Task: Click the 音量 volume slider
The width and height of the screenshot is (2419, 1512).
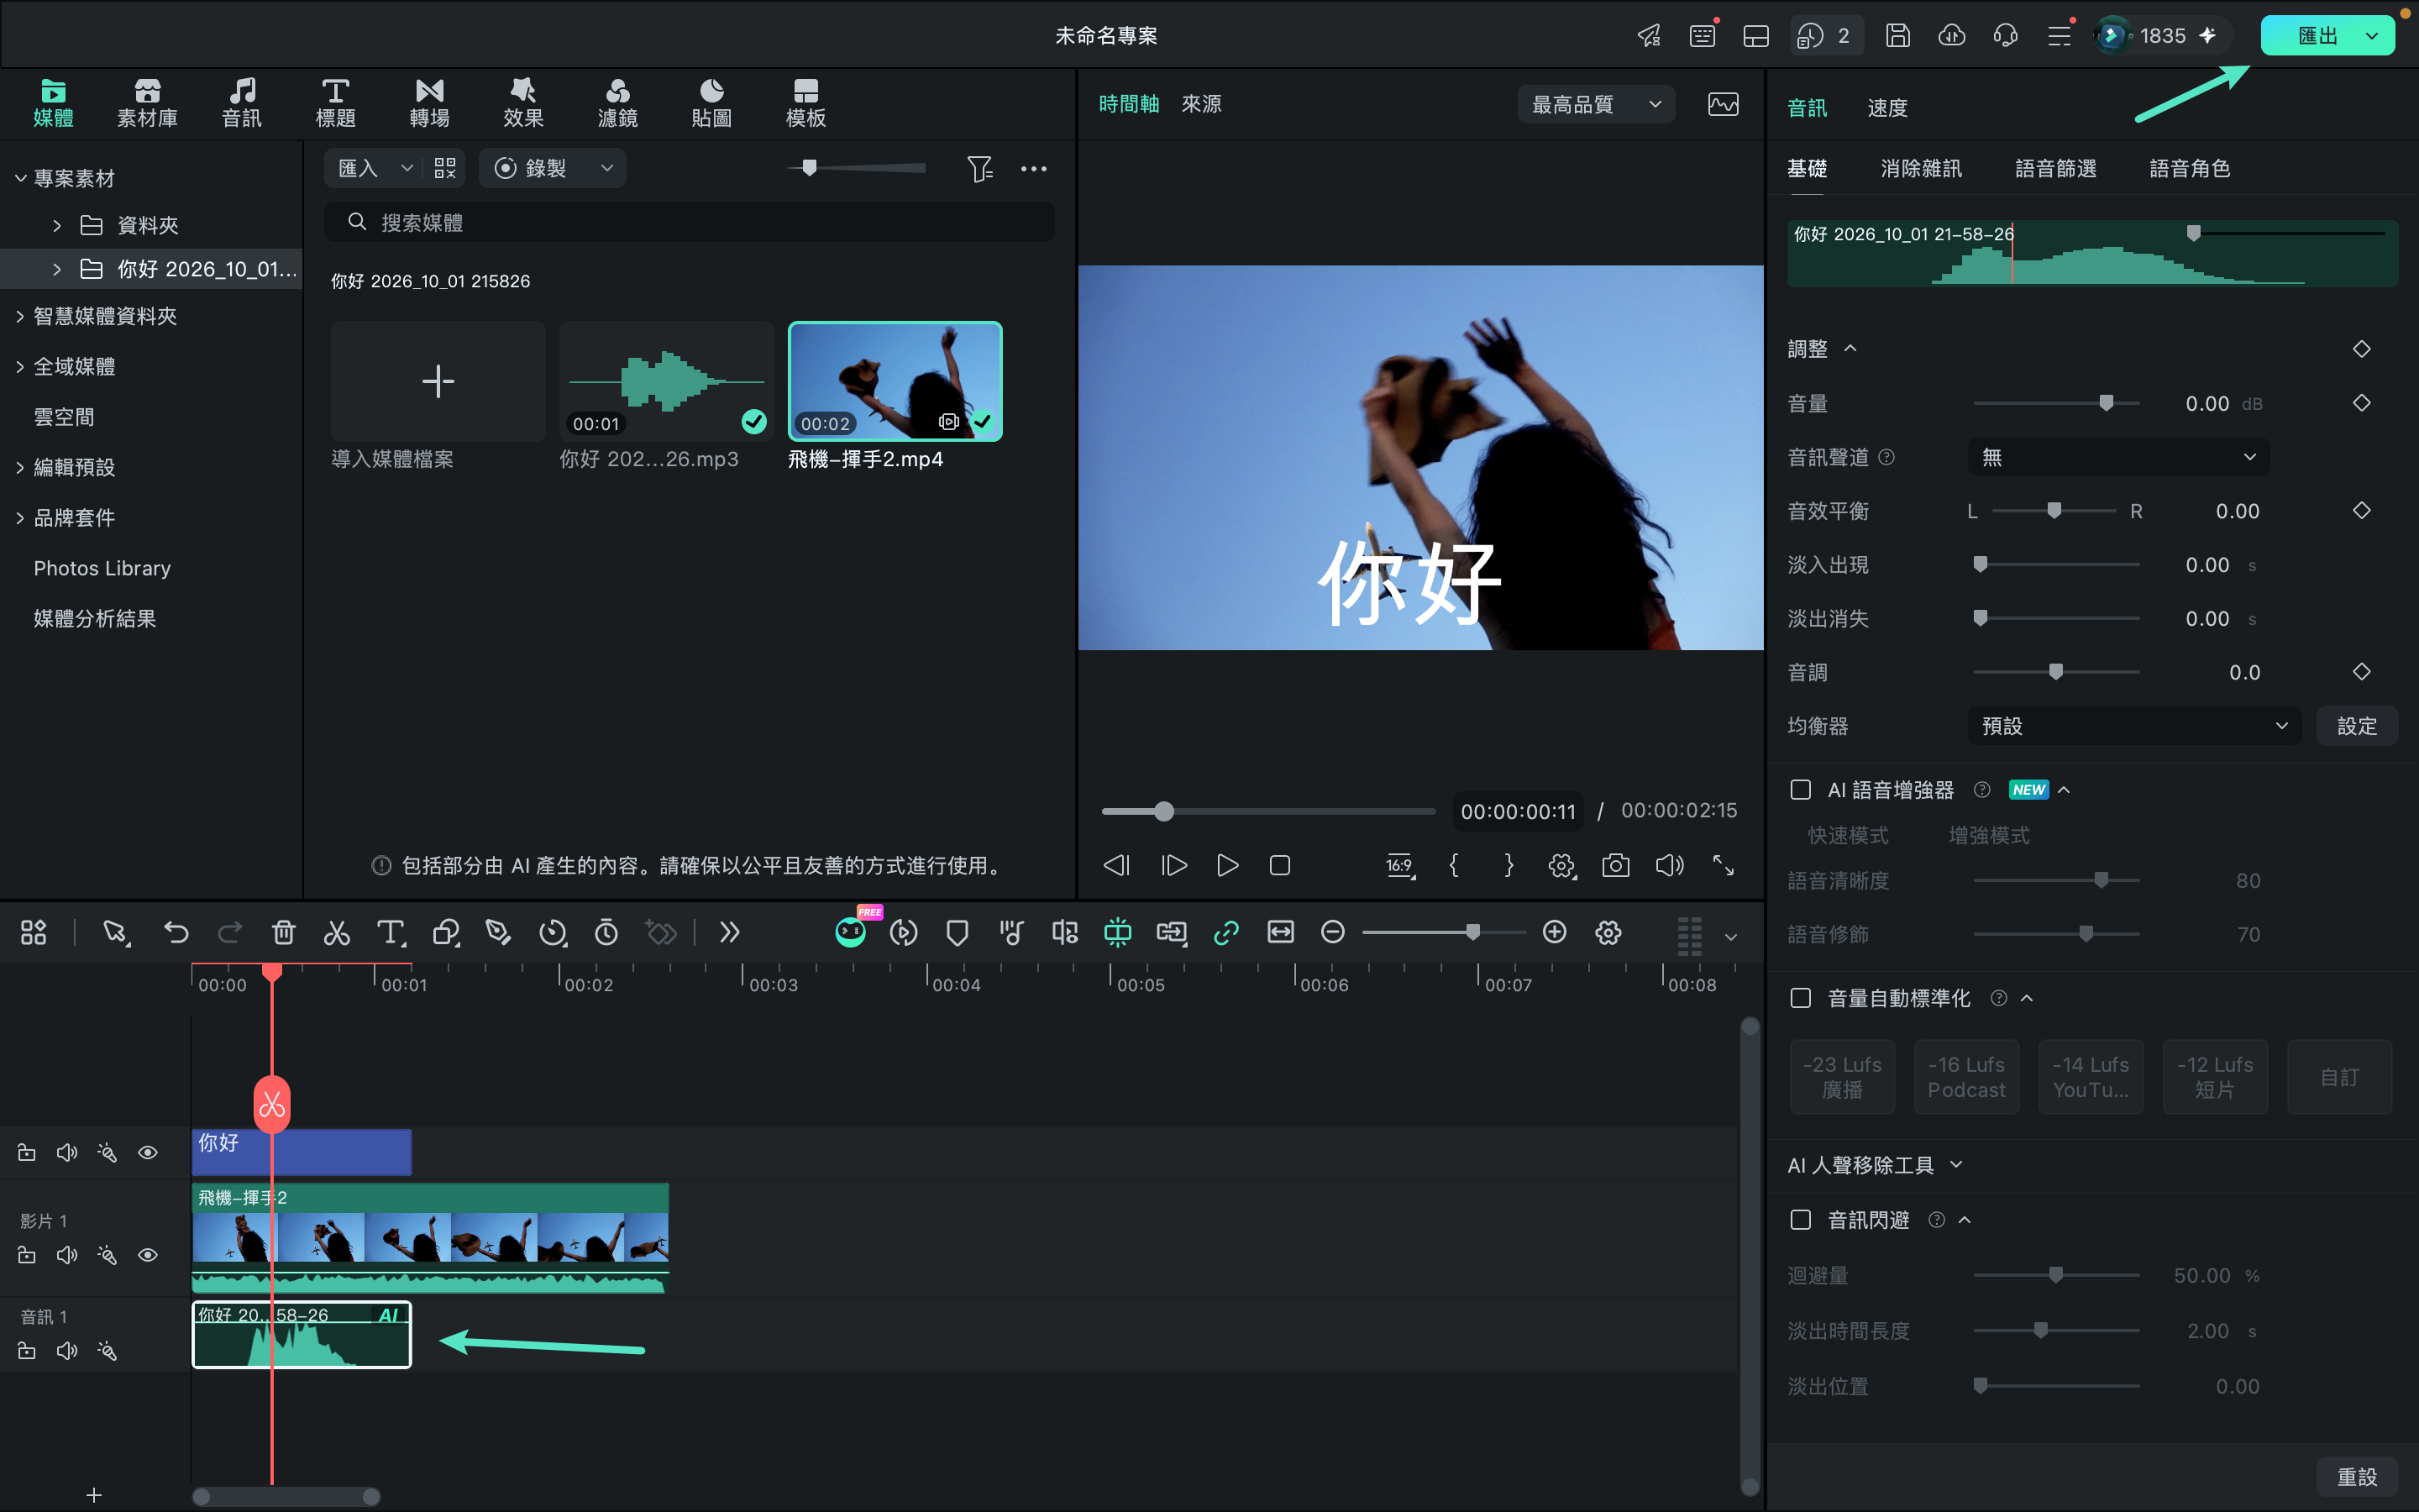Action: coord(2056,403)
